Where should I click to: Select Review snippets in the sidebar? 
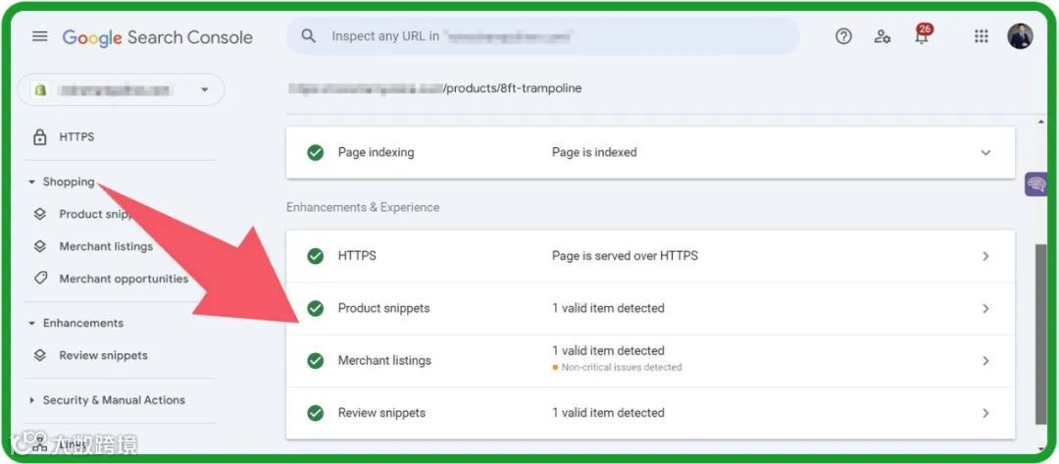[103, 355]
